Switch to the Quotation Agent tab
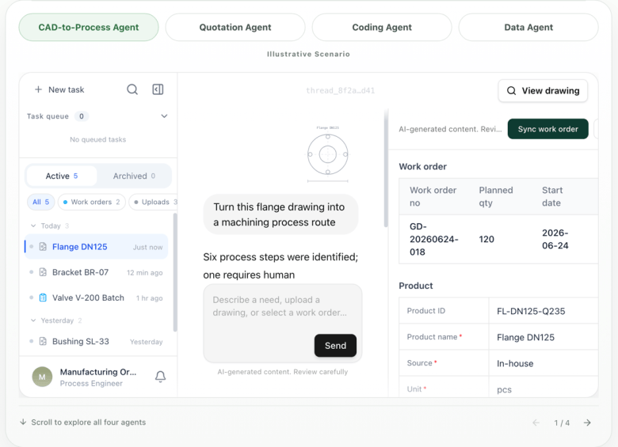 tap(235, 27)
